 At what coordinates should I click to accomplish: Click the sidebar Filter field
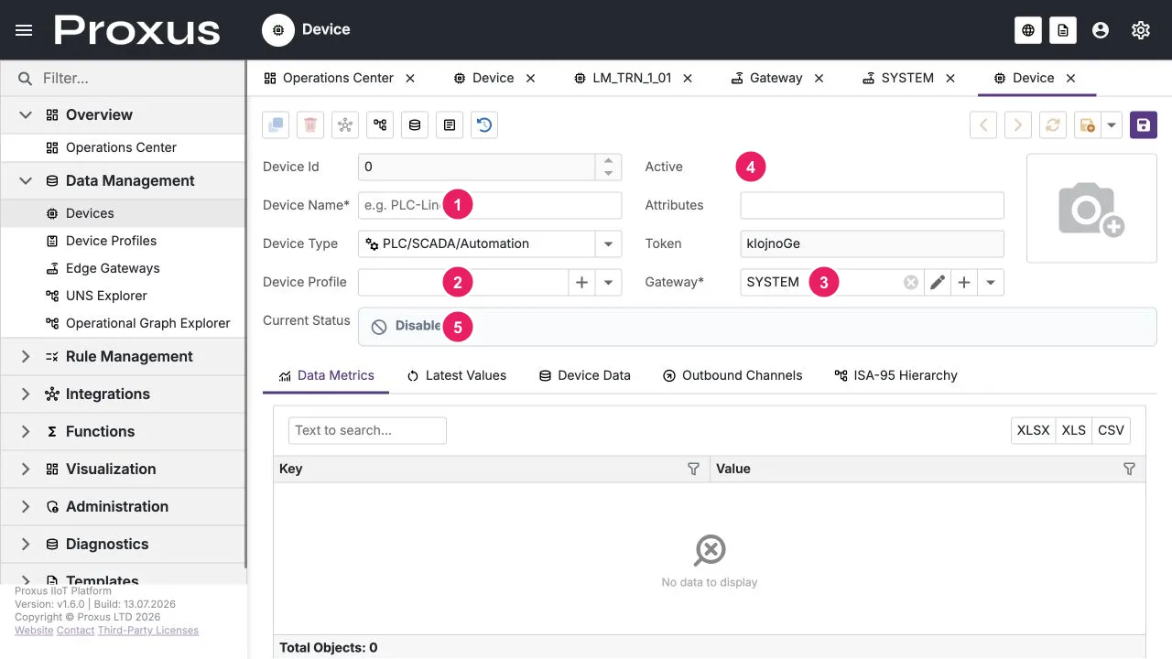(x=123, y=79)
